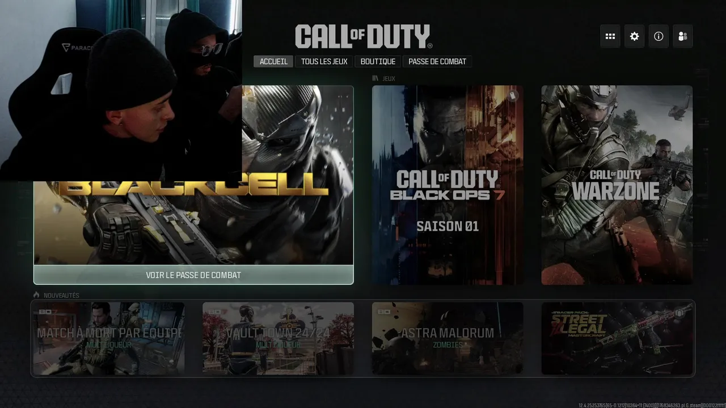This screenshot has width=726, height=408.
Task: Open the grid menu icon
Action: point(610,36)
